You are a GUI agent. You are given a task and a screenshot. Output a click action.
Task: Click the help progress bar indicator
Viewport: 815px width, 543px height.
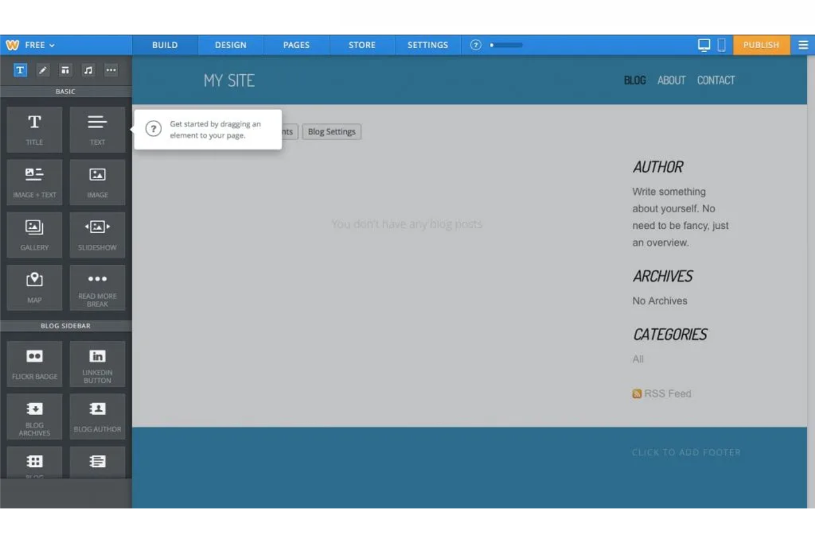point(507,45)
